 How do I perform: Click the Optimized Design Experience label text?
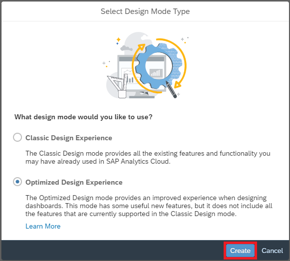click(74, 182)
